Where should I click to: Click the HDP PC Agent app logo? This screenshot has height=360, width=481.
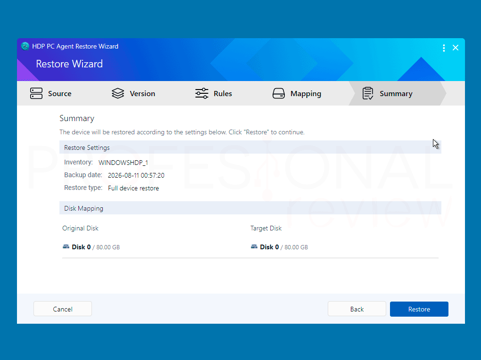(x=25, y=46)
